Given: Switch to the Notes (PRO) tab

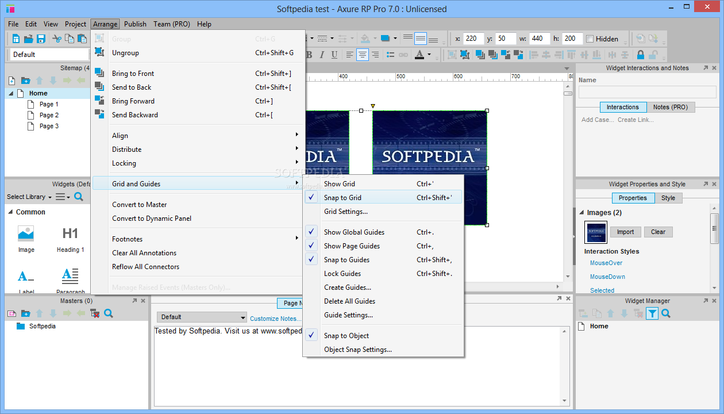Looking at the screenshot, I should tap(671, 107).
